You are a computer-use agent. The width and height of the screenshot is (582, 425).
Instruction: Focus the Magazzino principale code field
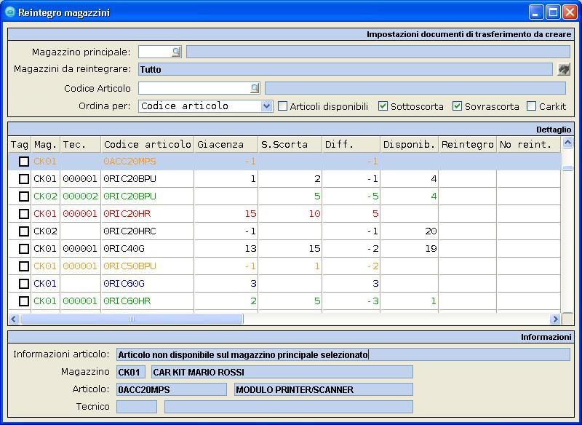155,52
